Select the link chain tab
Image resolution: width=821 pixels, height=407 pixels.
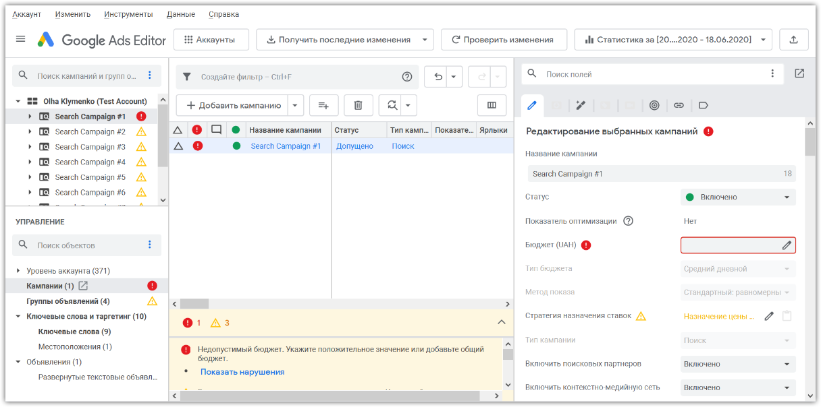coord(679,105)
